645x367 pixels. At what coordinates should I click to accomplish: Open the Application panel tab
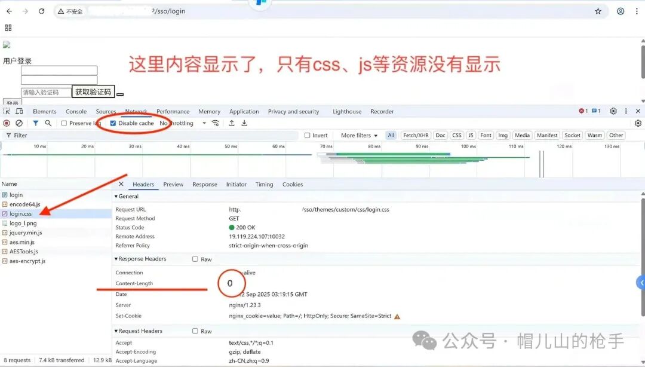pos(244,111)
